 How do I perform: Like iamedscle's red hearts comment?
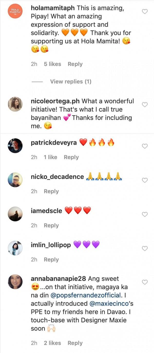coord(145,214)
